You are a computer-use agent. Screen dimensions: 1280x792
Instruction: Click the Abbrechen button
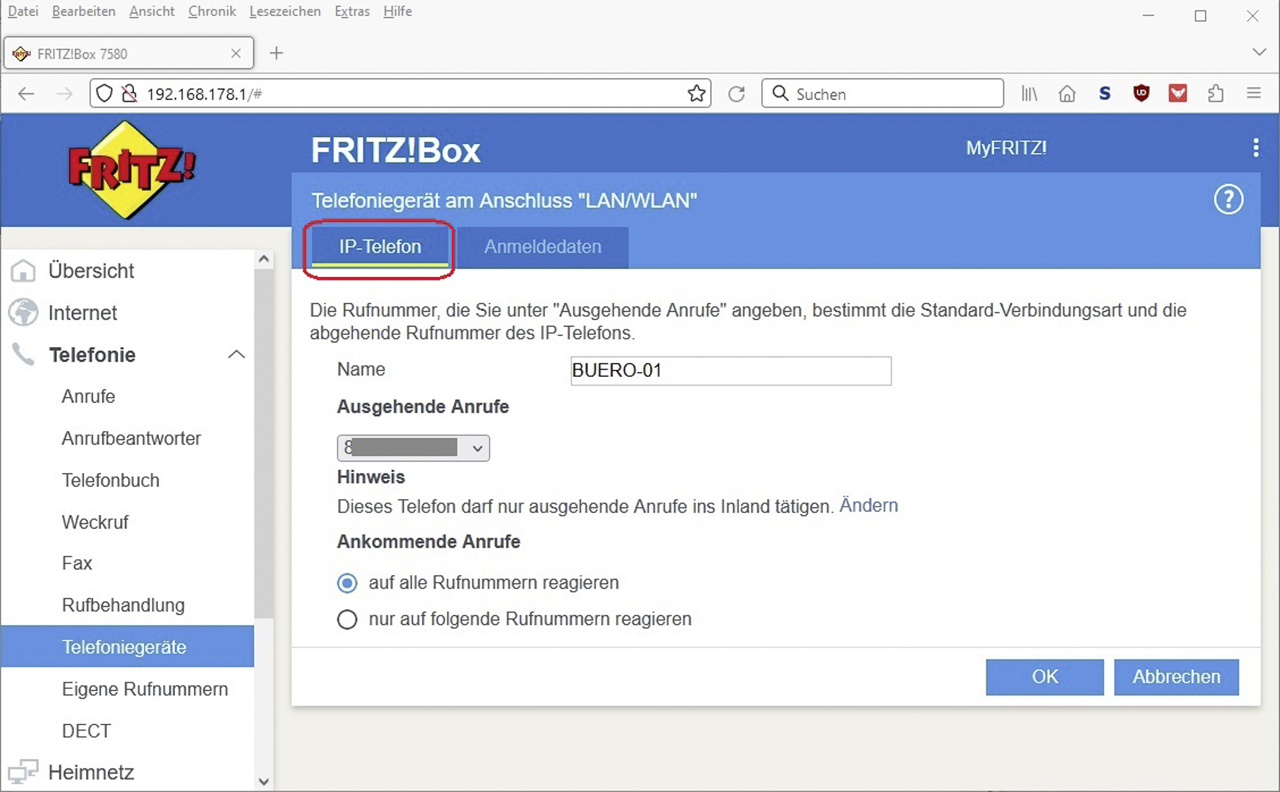[1176, 677]
